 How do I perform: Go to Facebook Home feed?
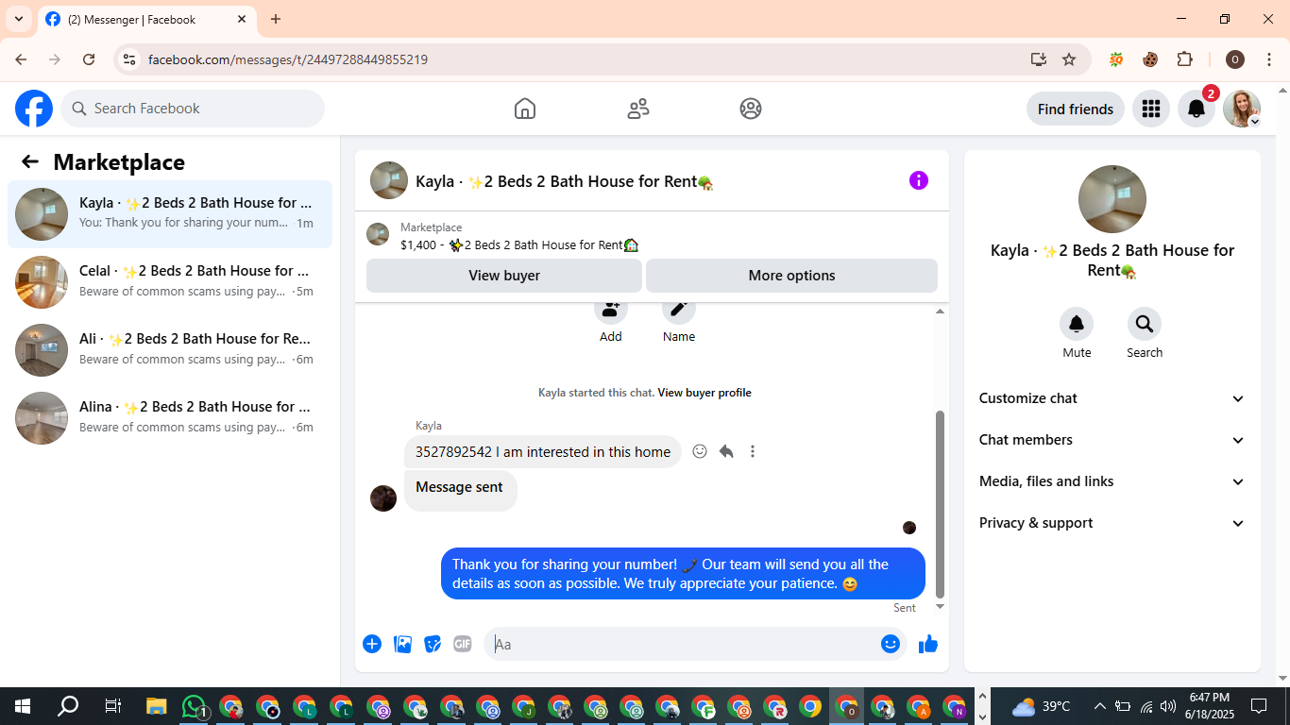525,109
